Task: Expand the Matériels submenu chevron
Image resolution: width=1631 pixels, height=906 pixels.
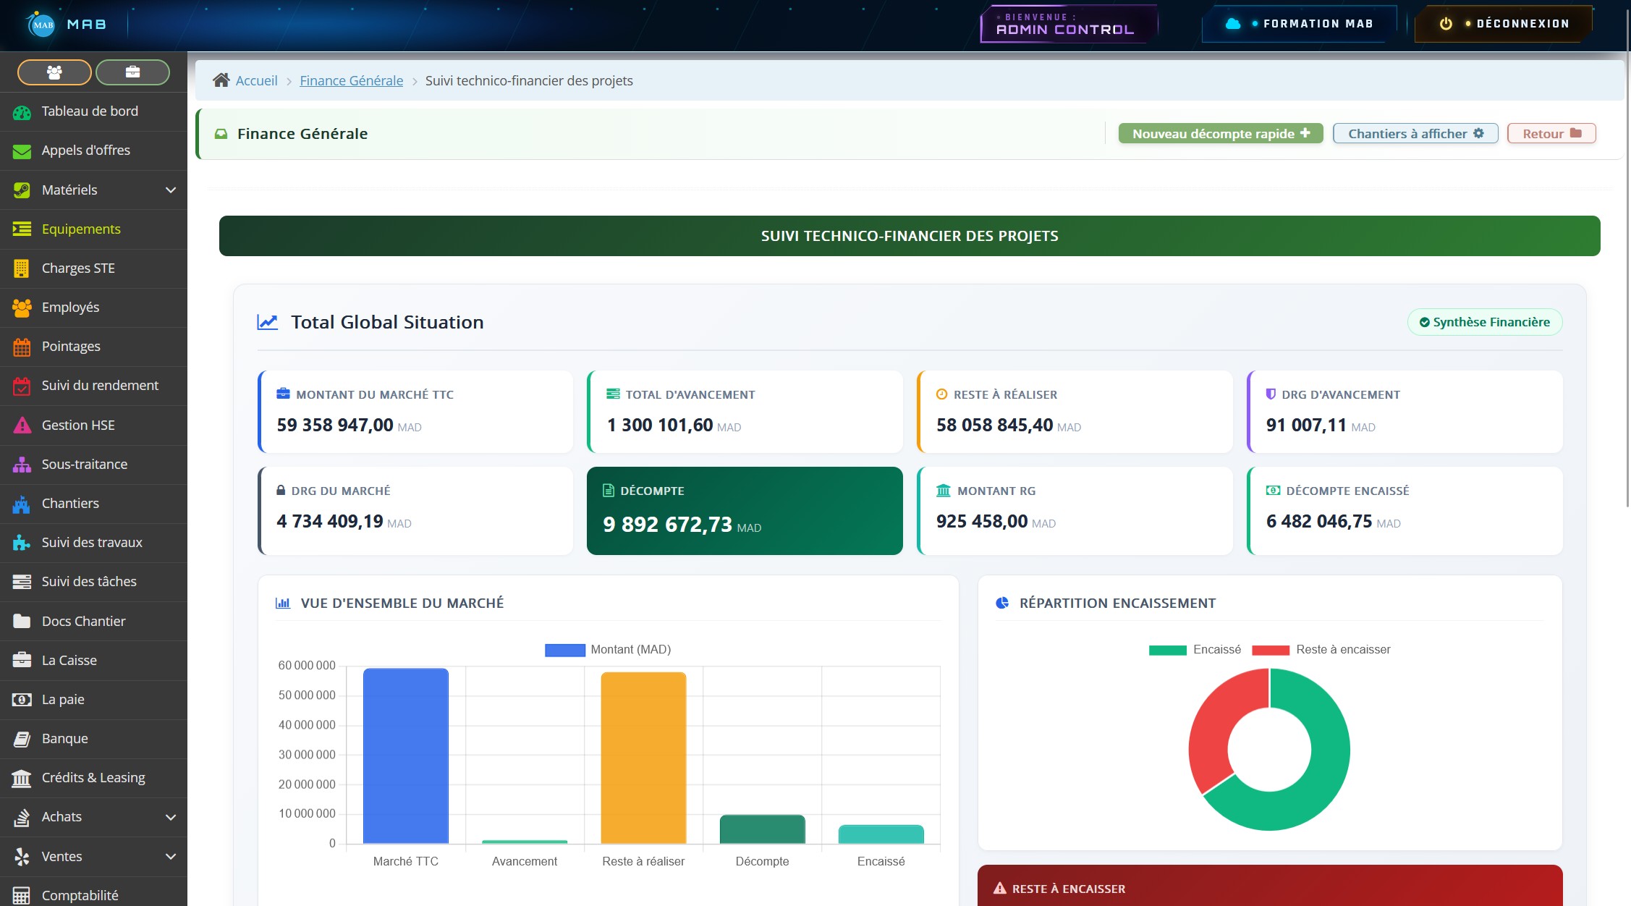Action: [171, 190]
